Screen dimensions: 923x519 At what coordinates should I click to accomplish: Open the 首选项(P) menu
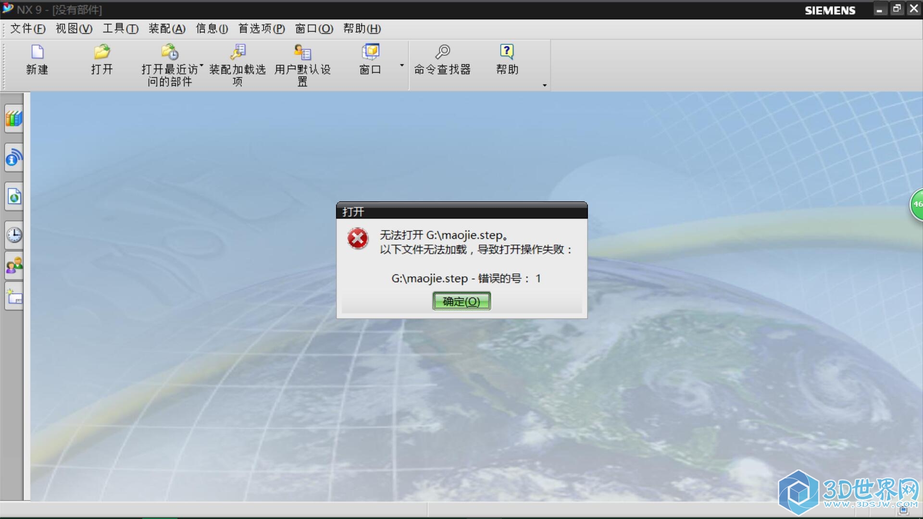click(x=262, y=29)
